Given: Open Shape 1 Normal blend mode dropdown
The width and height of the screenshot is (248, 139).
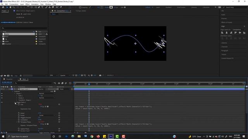Looking at the screenshot, I should click(47, 93).
